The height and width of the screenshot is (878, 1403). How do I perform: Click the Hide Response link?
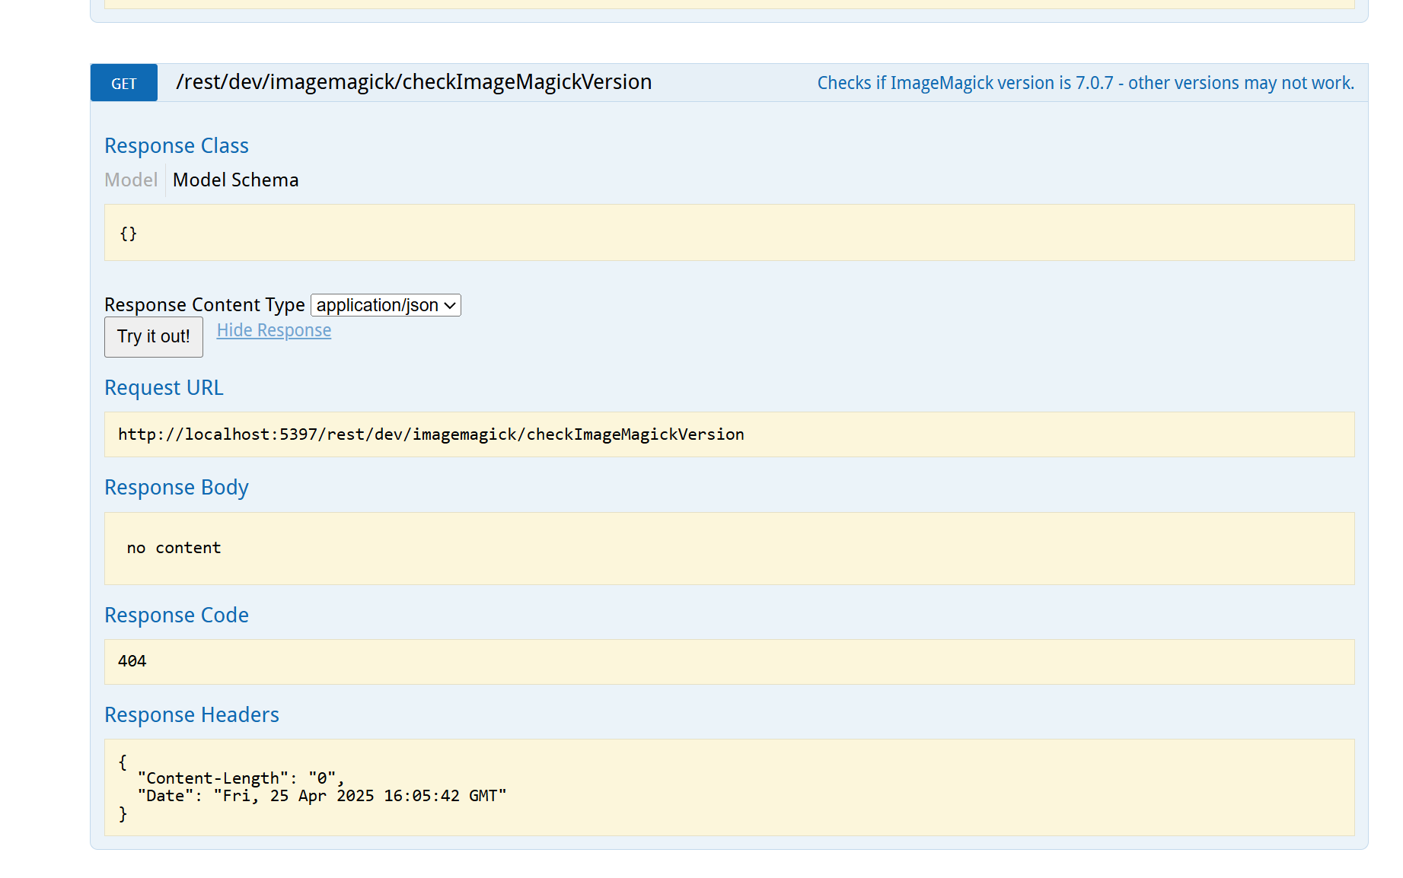[x=274, y=330]
